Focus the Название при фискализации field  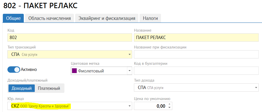[196, 54]
